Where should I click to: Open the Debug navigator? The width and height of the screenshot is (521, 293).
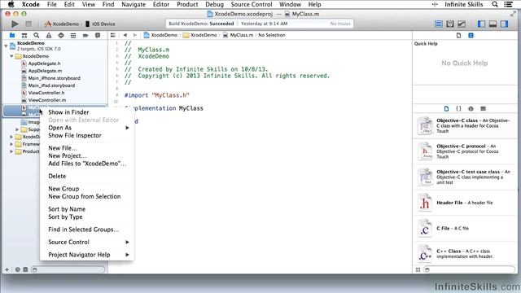(x=73, y=35)
